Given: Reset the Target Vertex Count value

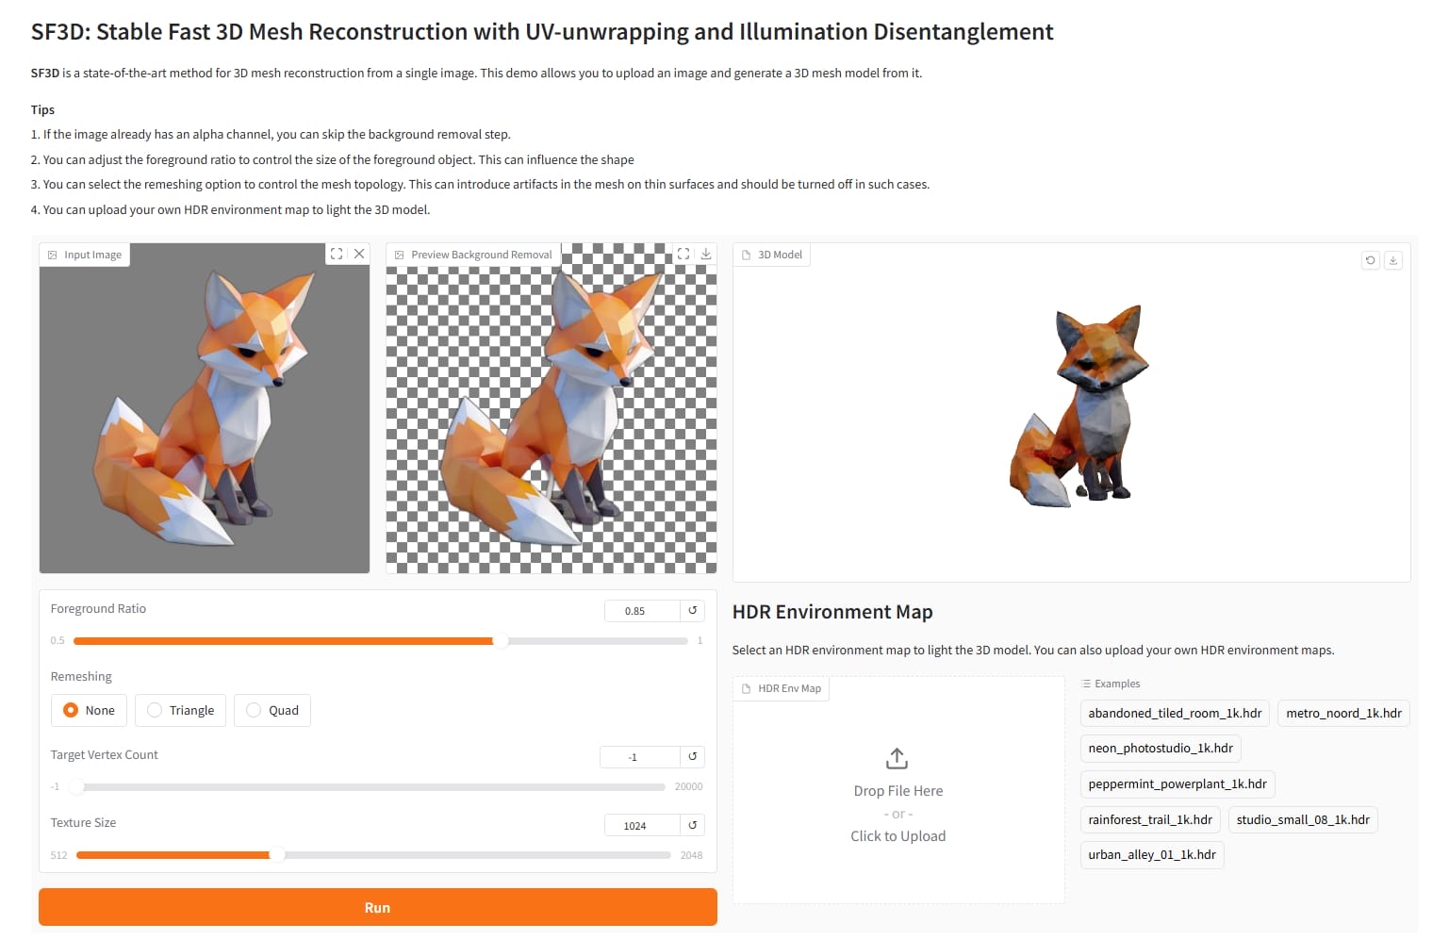Looking at the screenshot, I should (693, 757).
